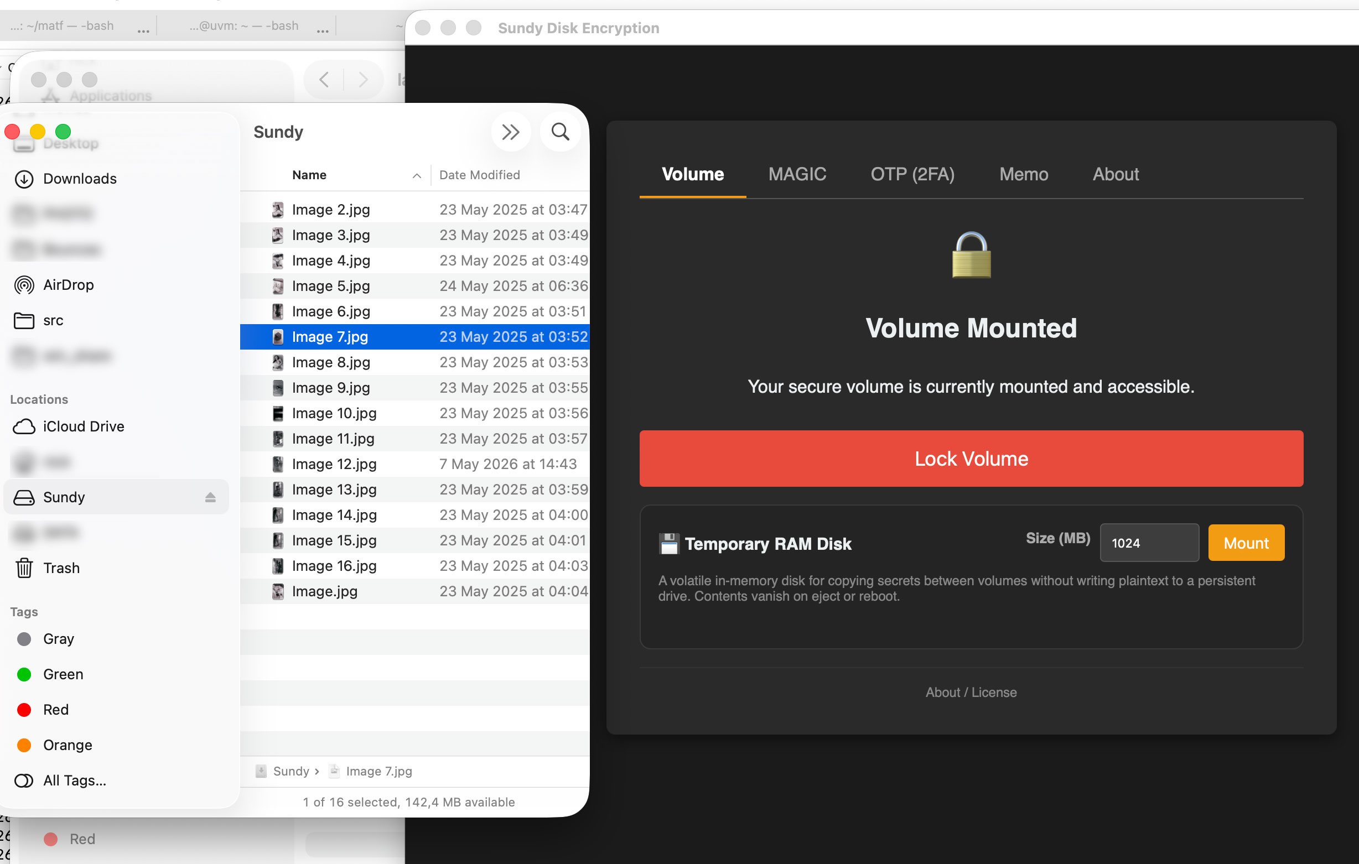Open the OTP (2FA) tab

(912, 174)
